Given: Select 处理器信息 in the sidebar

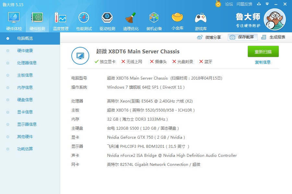Looking at the screenshot, I should [27, 63].
